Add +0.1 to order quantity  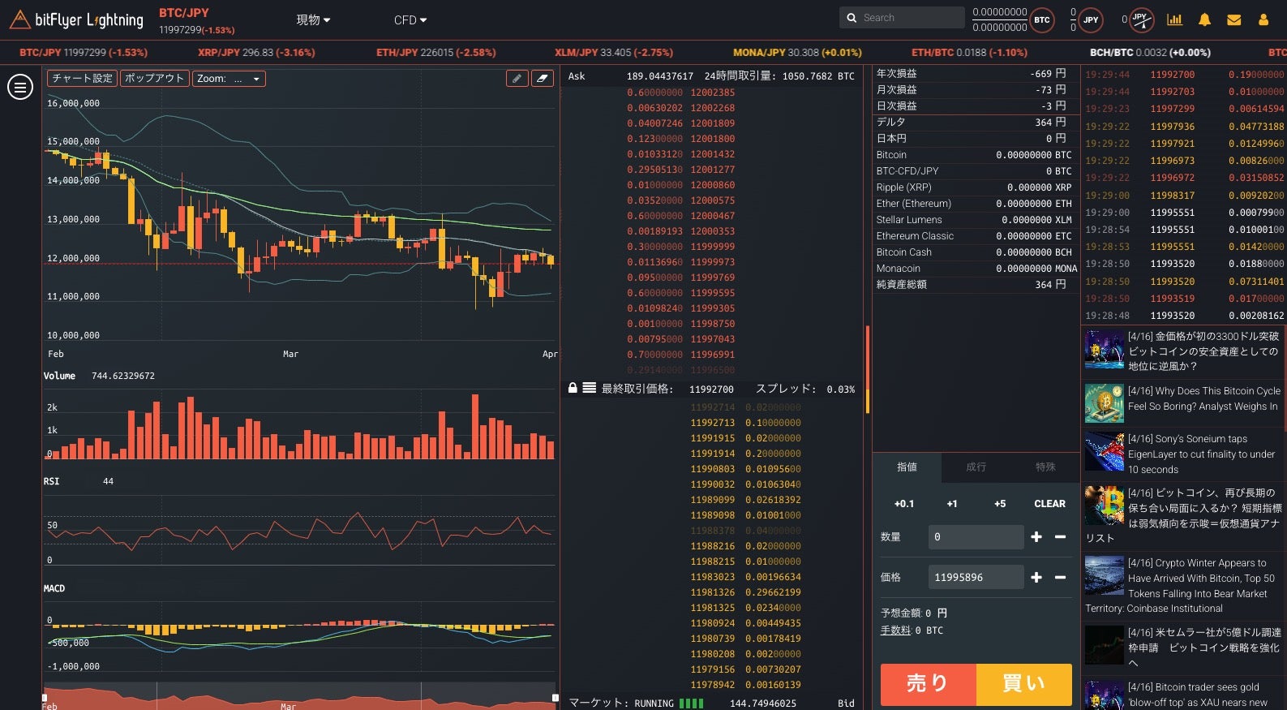(904, 504)
